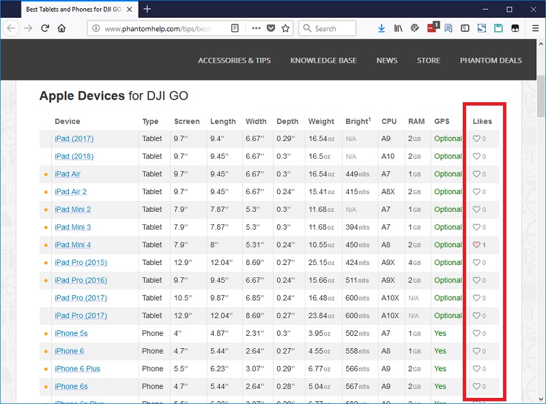The height and width of the screenshot is (404, 546).
Task: Reload the current page
Action: pos(45,28)
